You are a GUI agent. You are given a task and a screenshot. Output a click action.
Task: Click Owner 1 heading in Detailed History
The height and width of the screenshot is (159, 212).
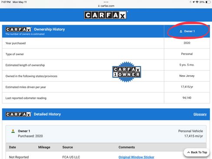pyautogui.click(x=24, y=131)
